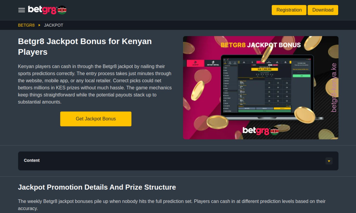Click the green button on laptop screen

(301, 76)
